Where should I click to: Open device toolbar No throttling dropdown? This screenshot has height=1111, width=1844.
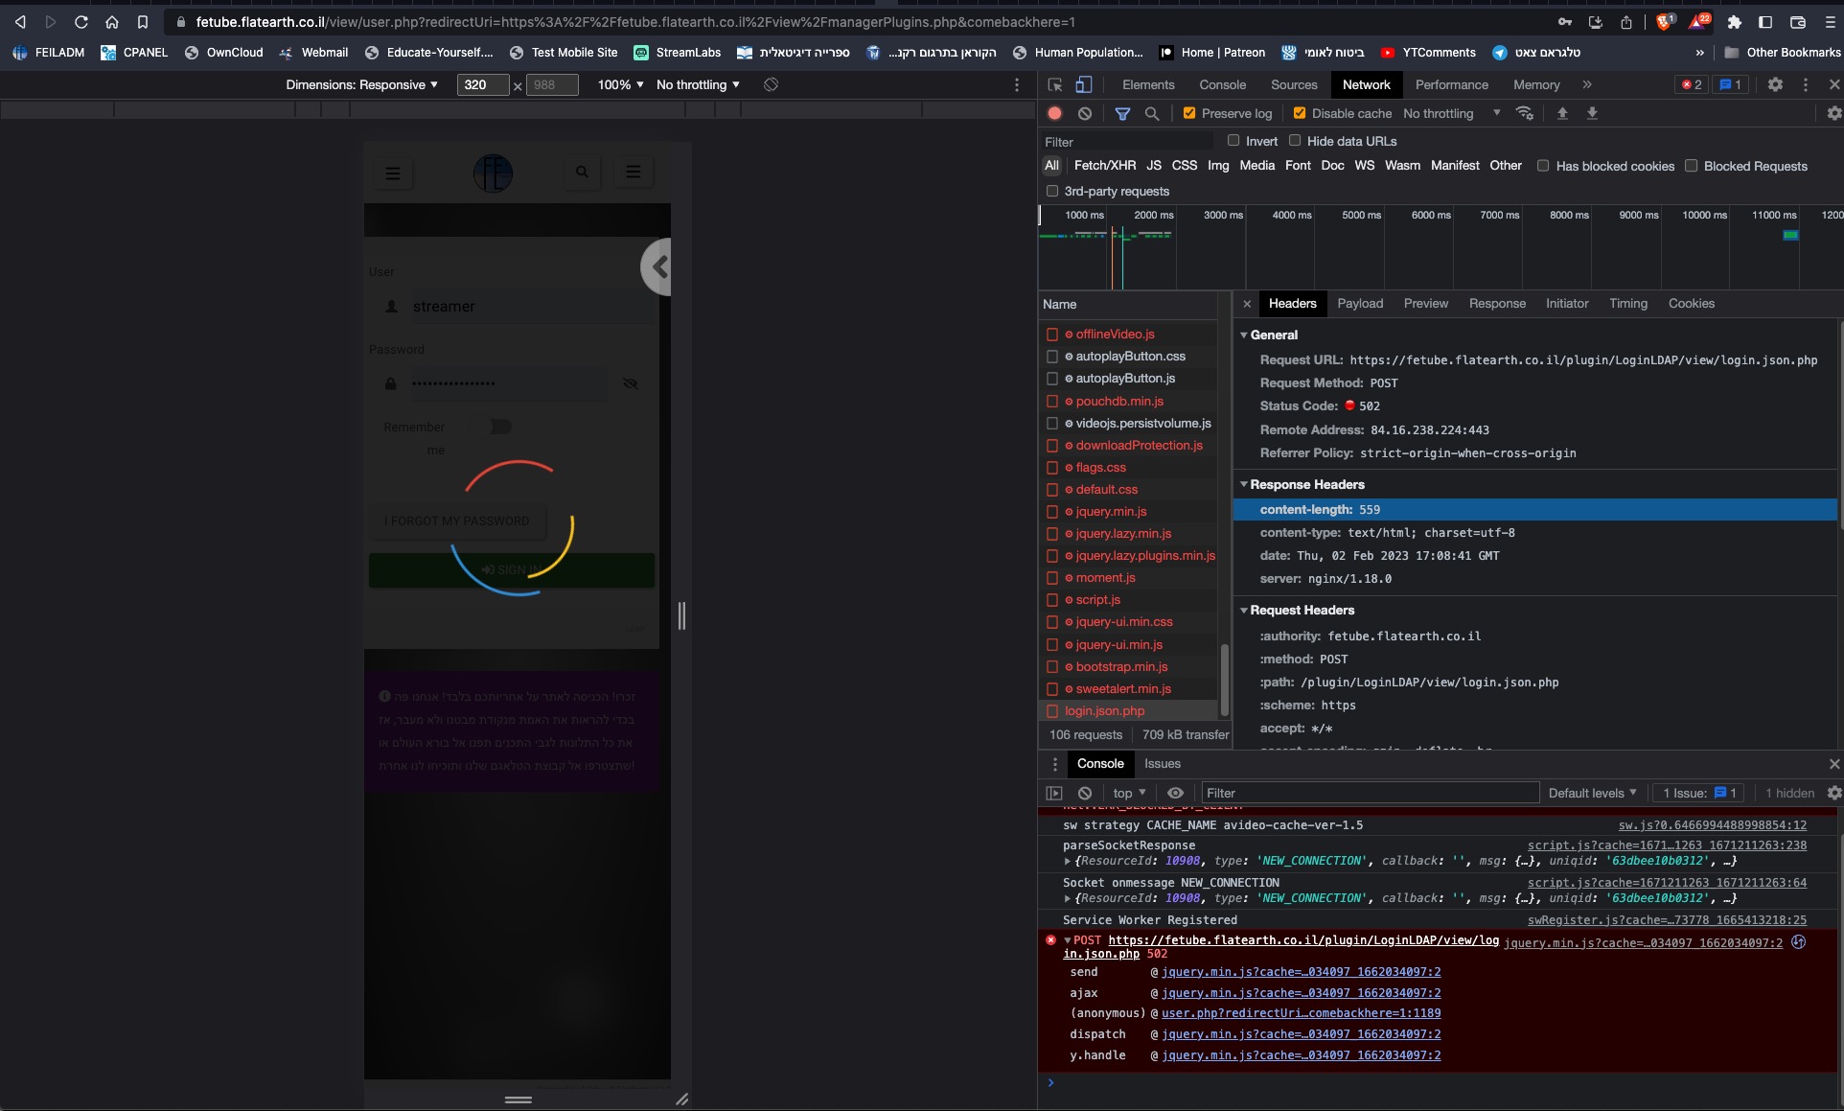698,84
